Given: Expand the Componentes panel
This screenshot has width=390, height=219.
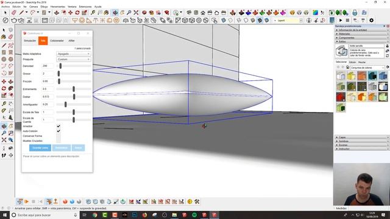Looking at the screenshot, I should click(x=361, y=38).
